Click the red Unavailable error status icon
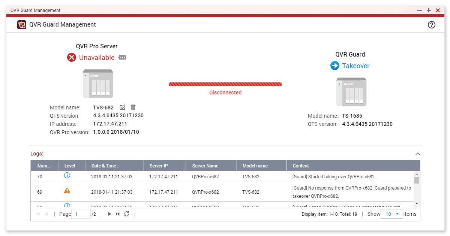 pos(72,57)
